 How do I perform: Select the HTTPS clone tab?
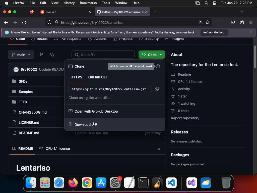(76, 77)
